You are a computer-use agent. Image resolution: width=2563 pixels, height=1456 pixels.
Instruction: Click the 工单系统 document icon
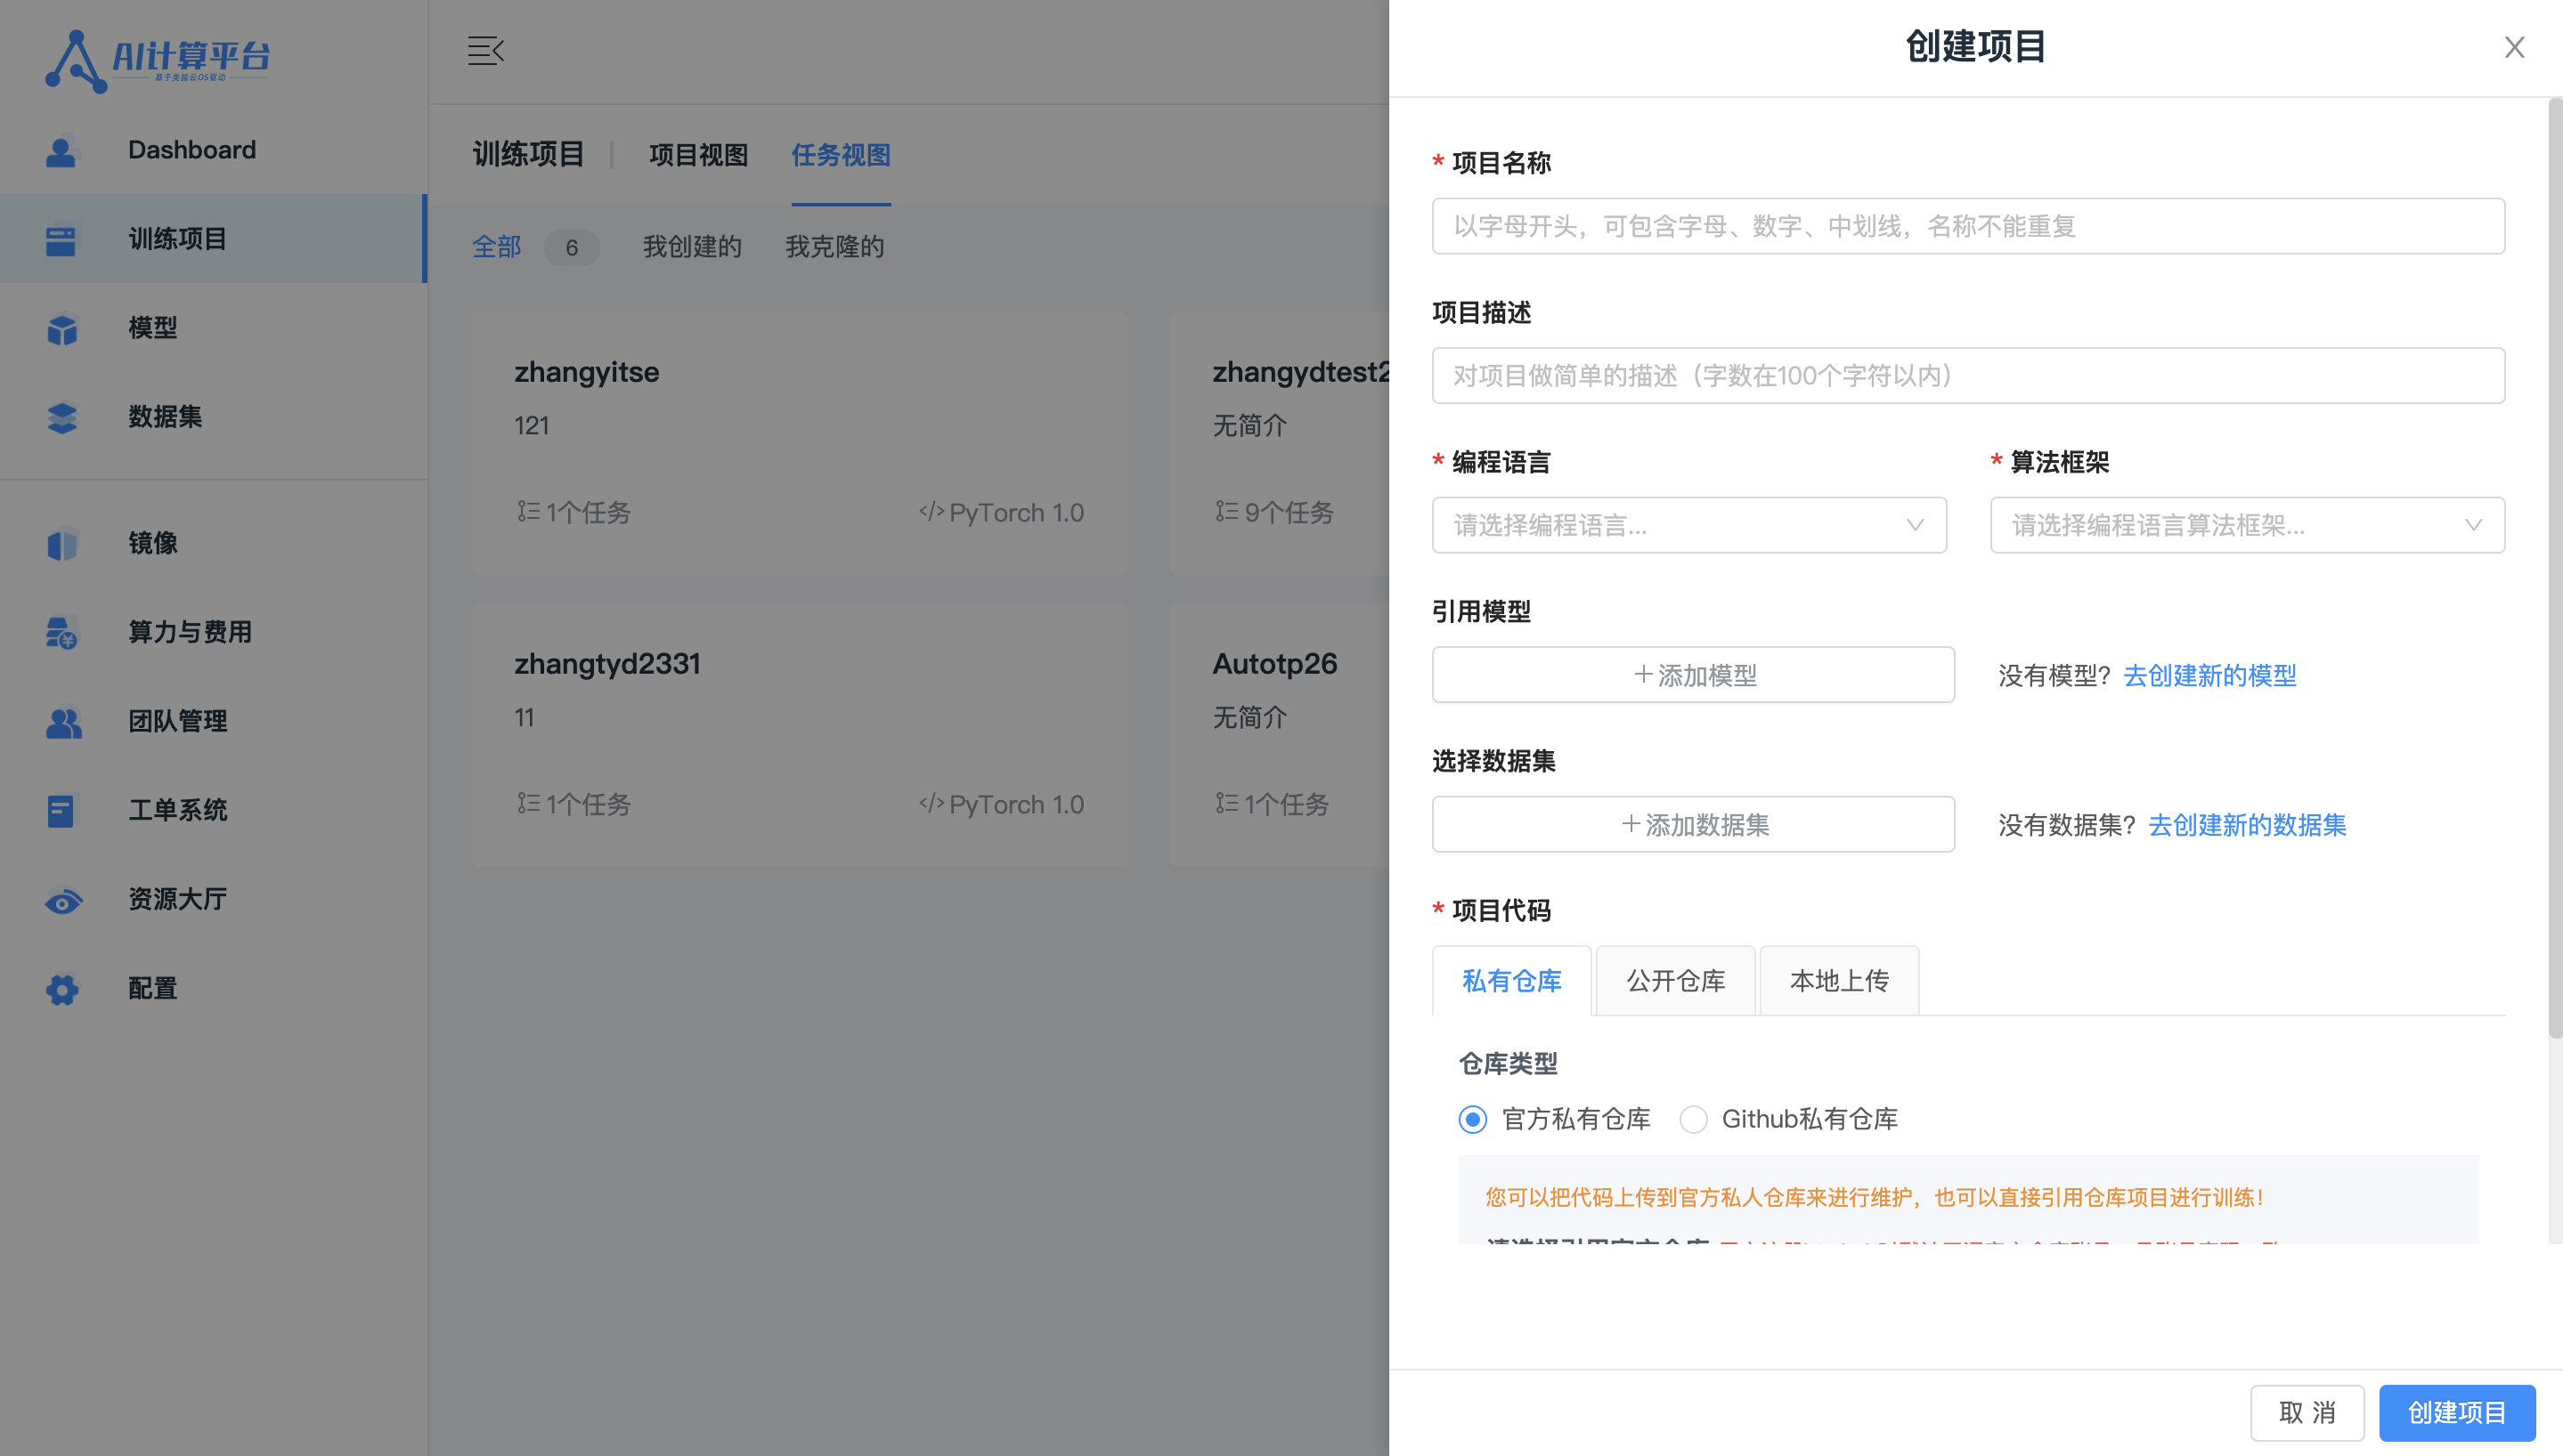coord(61,811)
